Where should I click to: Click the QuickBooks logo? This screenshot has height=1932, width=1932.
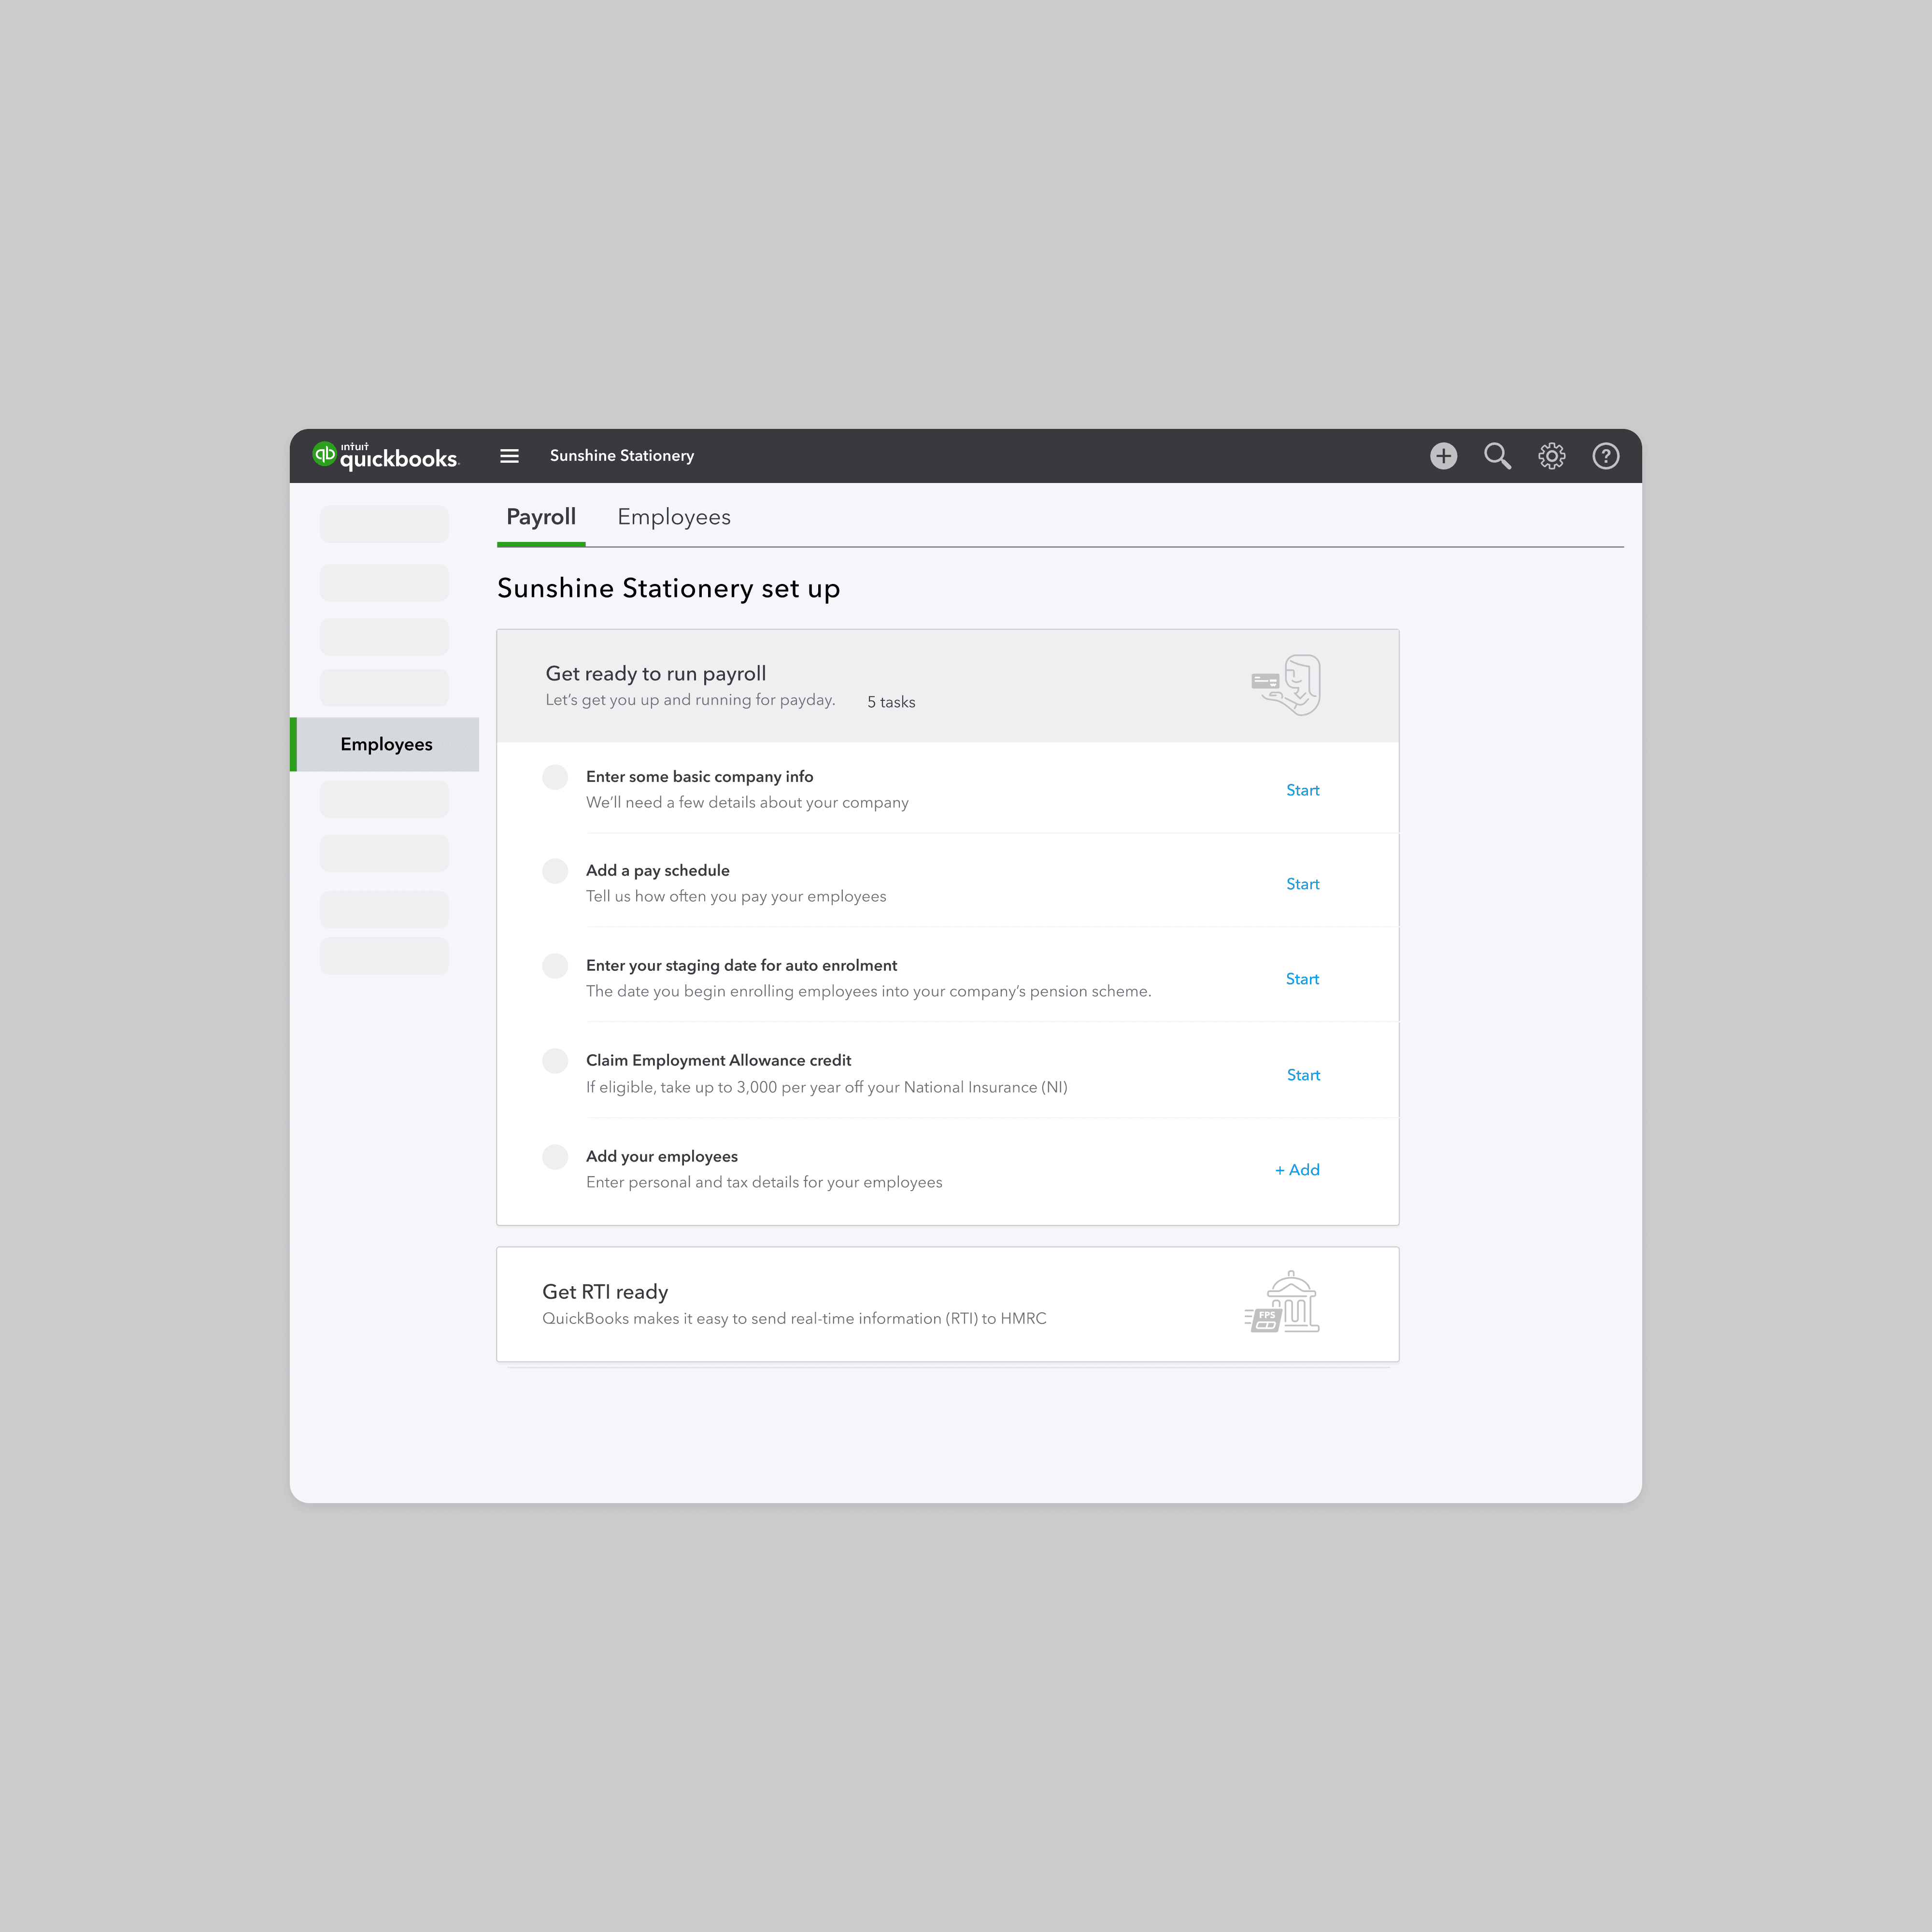pos(385,456)
